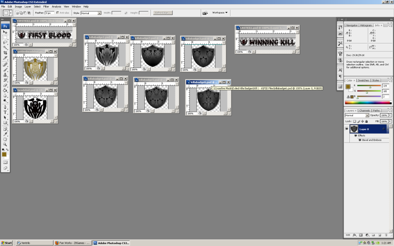
Task: Click the Windows Start button
Action: point(6,243)
